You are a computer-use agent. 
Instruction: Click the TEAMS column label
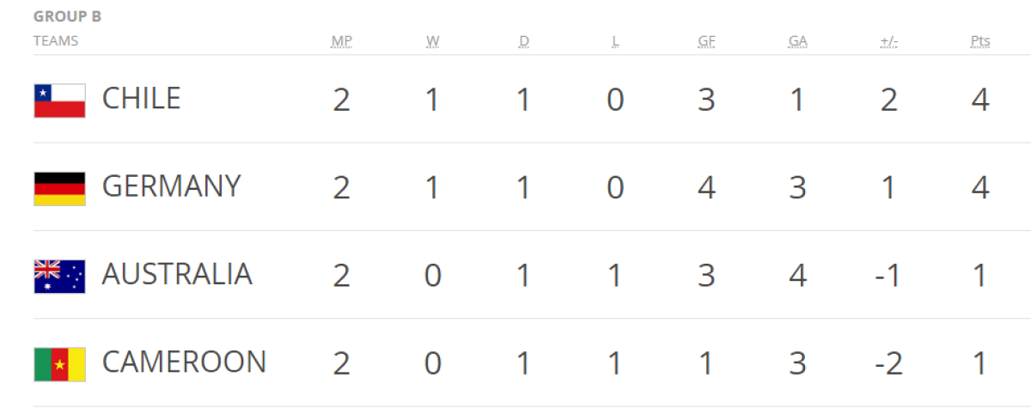[x=56, y=40]
